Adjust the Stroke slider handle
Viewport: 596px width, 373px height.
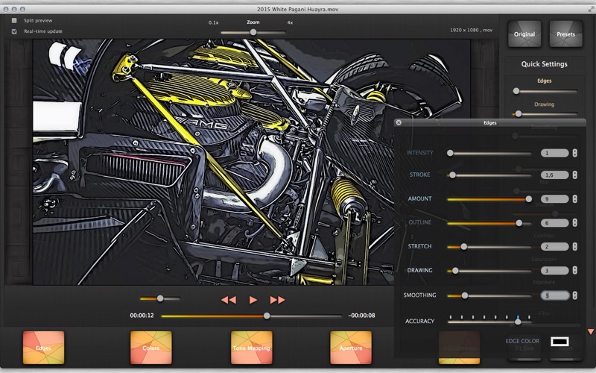pyautogui.click(x=452, y=175)
